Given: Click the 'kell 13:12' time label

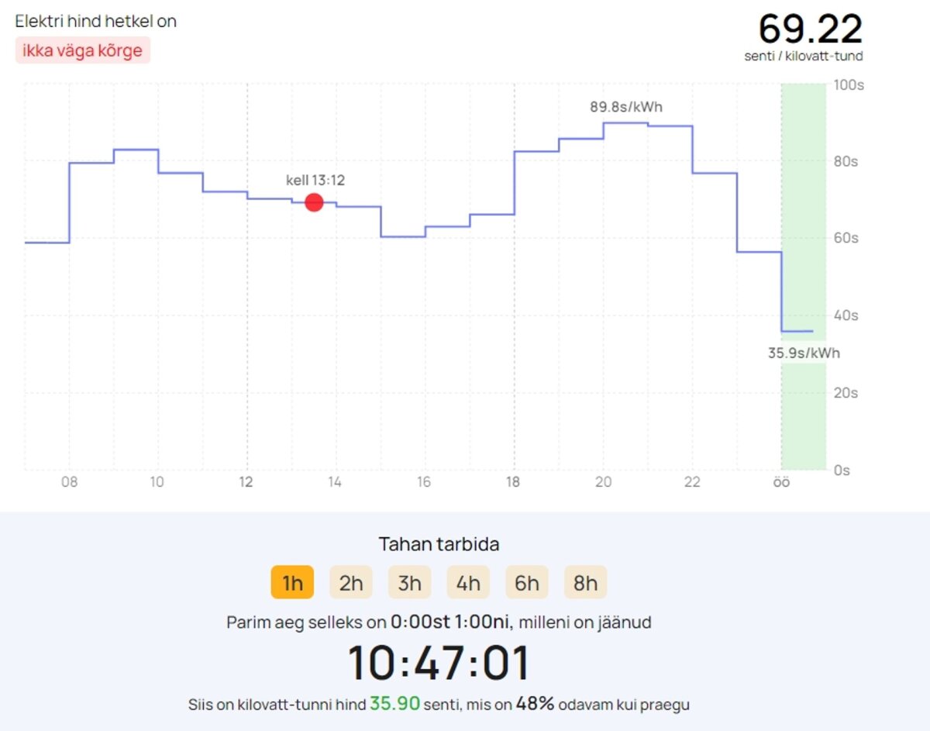Looking at the screenshot, I should 315,181.
